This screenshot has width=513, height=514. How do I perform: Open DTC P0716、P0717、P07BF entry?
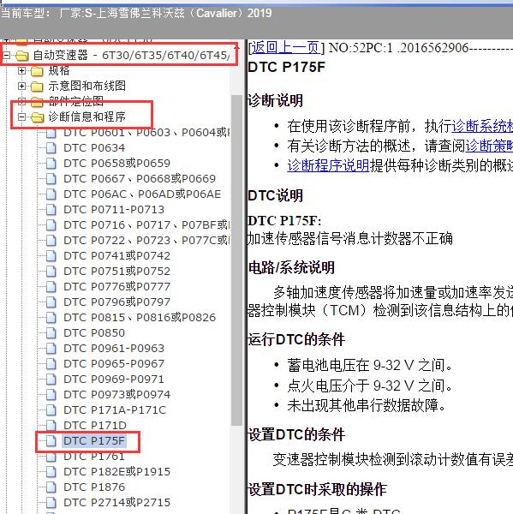146,225
